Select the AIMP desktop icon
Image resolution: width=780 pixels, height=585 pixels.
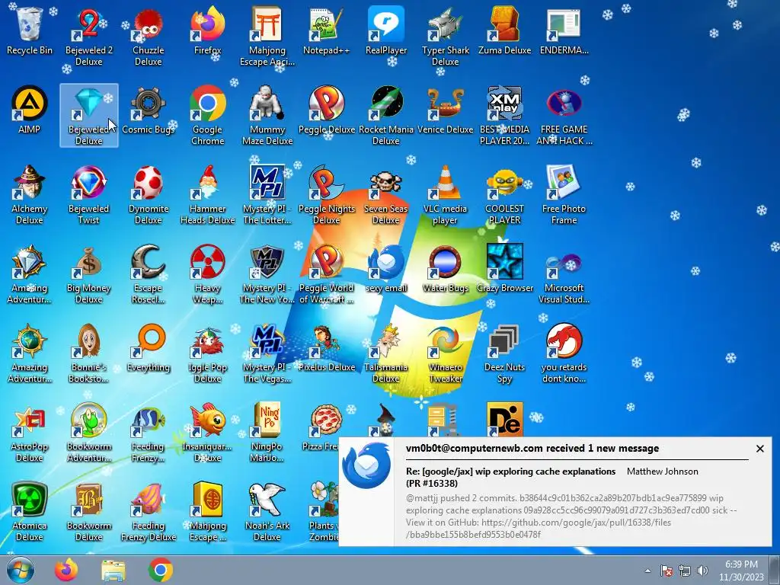pos(30,110)
